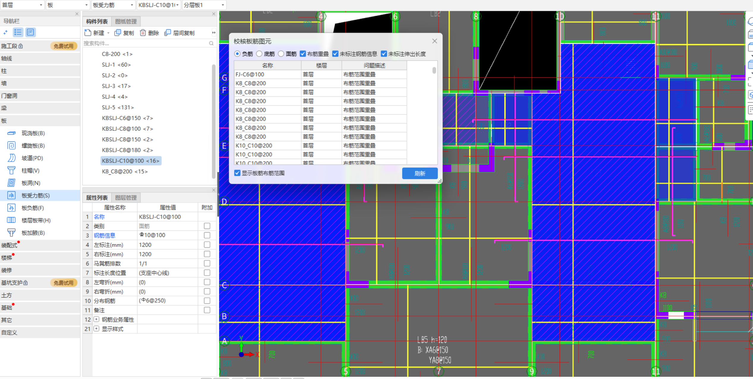Viewport: 753px width, 379px height.
Task: Click the navigation bar plus icon
Action: [x=5, y=32]
